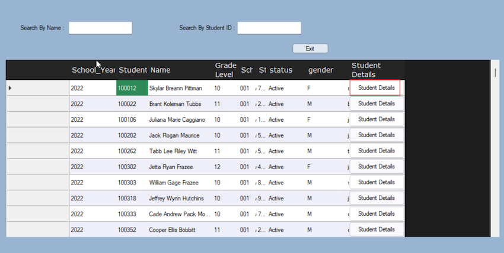View Student Details for William Gage Frazee
Screen dimensions: 504x253
pos(377,182)
